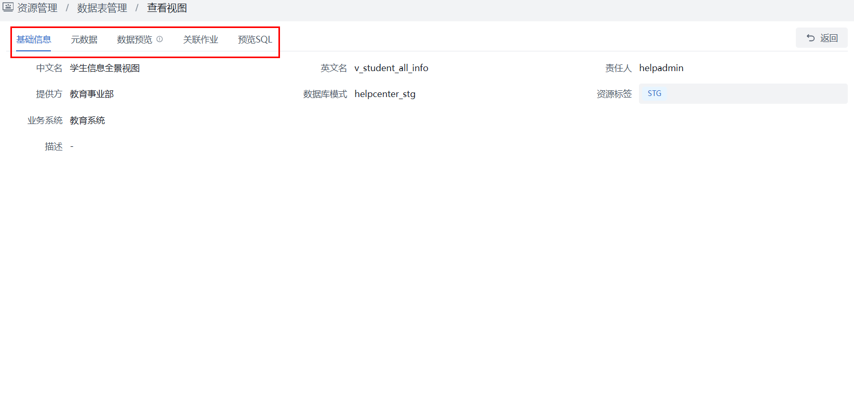This screenshot has width=854, height=397.
Task: Click the 业务系统 label
Action: [45, 120]
